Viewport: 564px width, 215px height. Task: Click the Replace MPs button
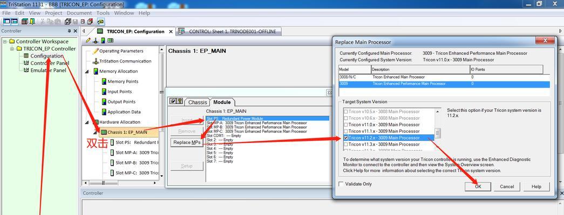[187, 142]
